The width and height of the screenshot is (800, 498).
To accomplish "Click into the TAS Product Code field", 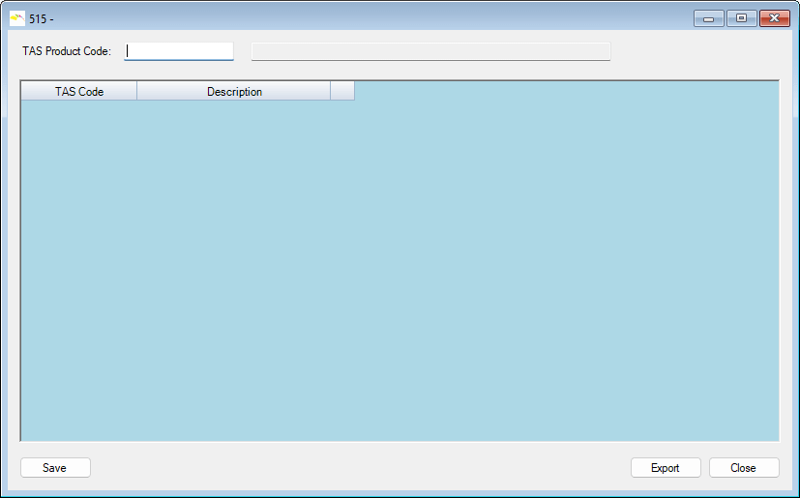I will click(180, 51).
